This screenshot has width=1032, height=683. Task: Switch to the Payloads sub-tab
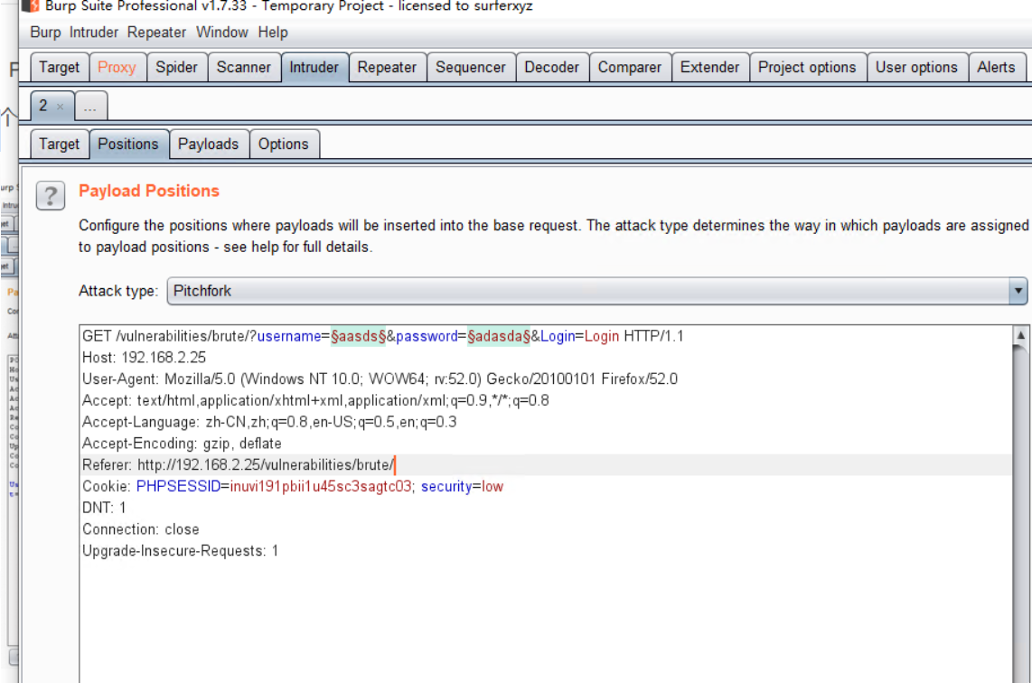pos(208,144)
